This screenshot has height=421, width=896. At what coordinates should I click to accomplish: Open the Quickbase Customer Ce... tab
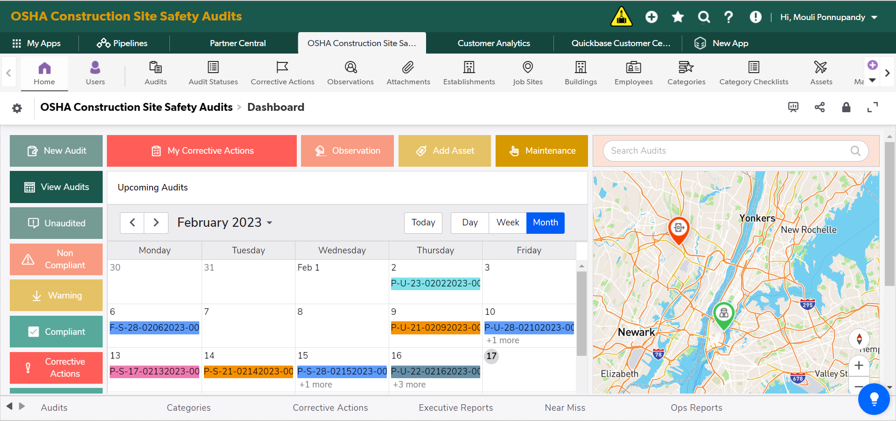pyautogui.click(x=621, y=43)
